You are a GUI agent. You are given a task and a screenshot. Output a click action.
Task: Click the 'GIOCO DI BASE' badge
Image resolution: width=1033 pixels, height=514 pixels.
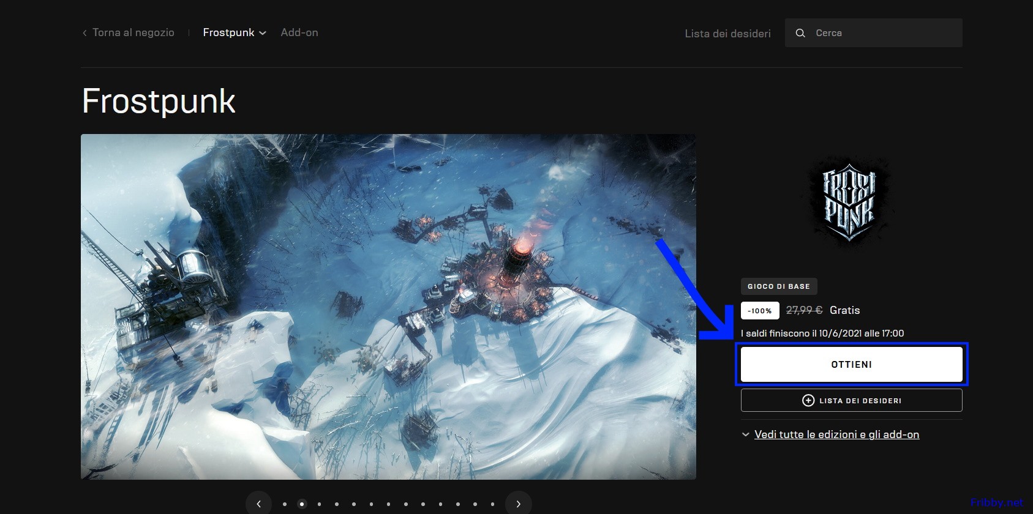coord(779,286)
